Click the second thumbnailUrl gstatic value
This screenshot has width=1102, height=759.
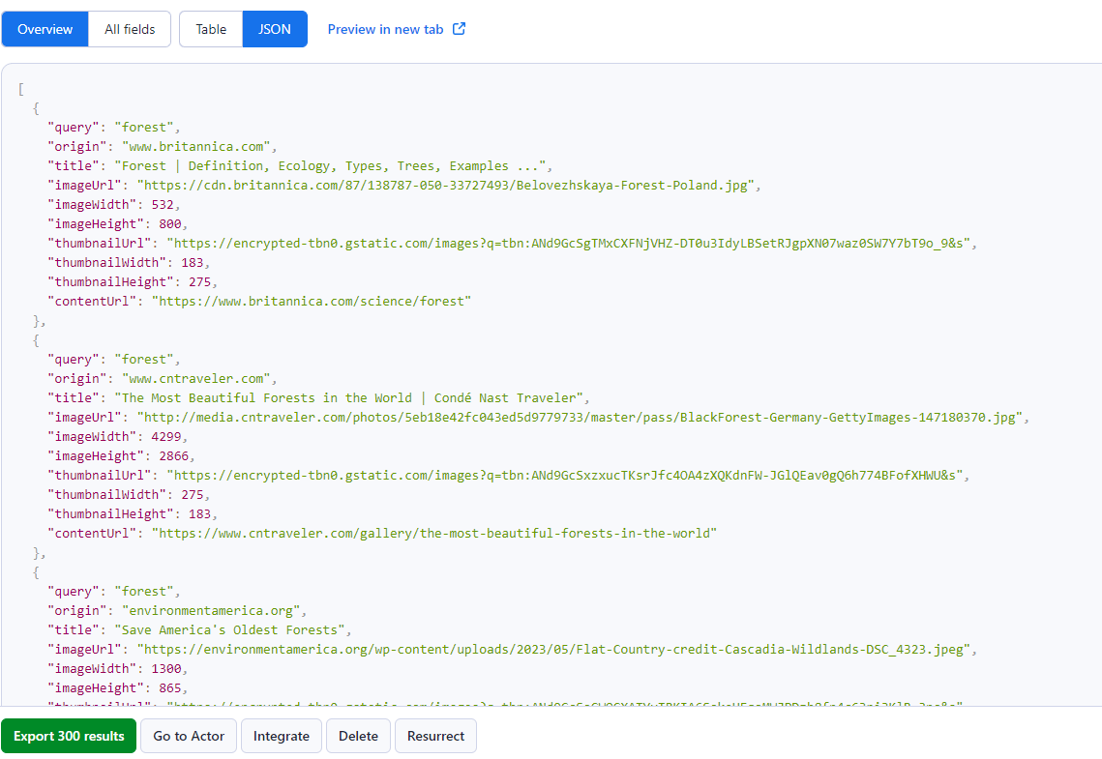pyautogui.click(x=565, y=476)
